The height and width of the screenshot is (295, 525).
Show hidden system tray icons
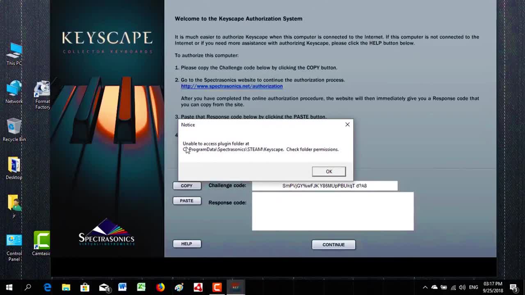click(425, 287)
